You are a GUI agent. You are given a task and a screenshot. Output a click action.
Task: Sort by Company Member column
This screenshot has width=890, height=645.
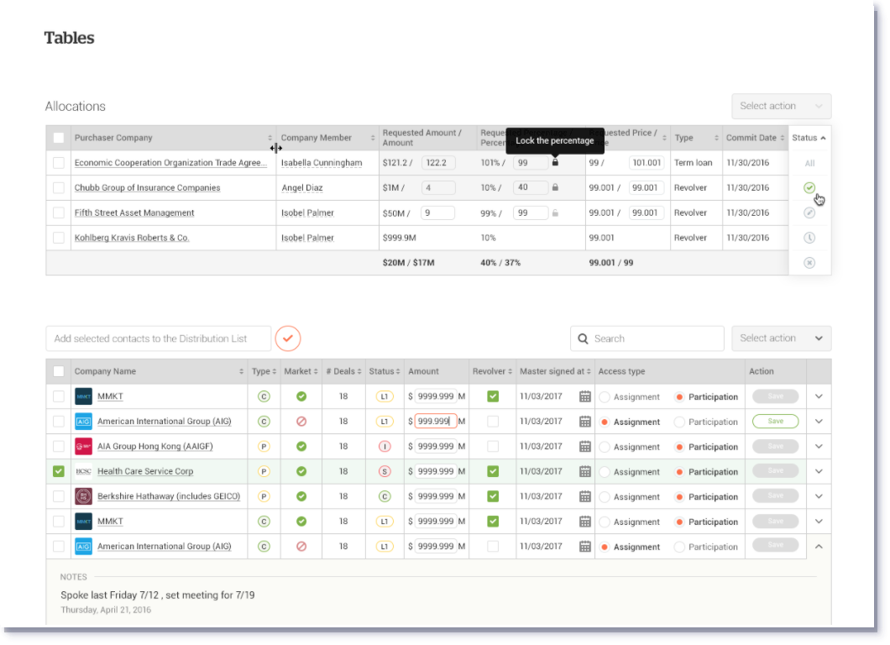click(x=373, y=138)
